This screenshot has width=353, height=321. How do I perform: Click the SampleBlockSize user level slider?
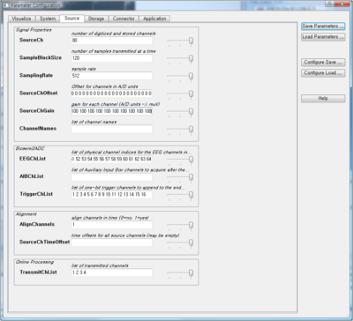tap(180, 59)
